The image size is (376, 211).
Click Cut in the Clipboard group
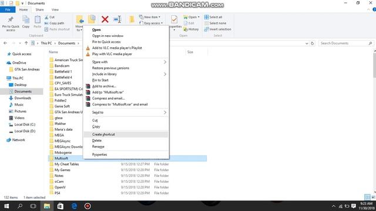click(49, 17)
